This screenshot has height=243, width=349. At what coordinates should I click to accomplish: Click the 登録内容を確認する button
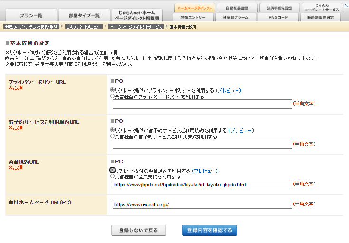[209, 231]
